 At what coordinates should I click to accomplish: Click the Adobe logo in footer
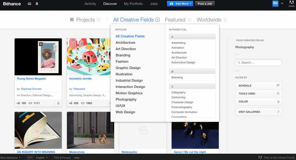click(260, 158)
